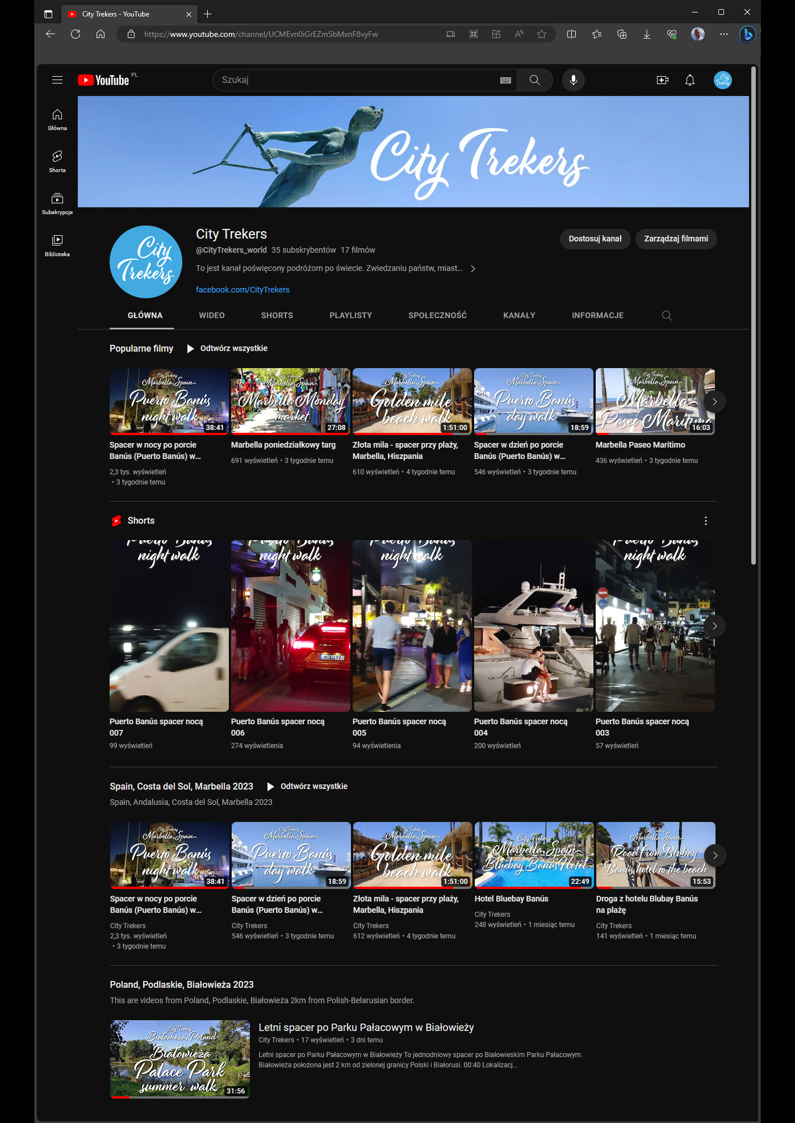This screenshot has height=1123, width=795.
Task: Open browser favorites list
Action: pyautogui.click(x=597, y=34)
